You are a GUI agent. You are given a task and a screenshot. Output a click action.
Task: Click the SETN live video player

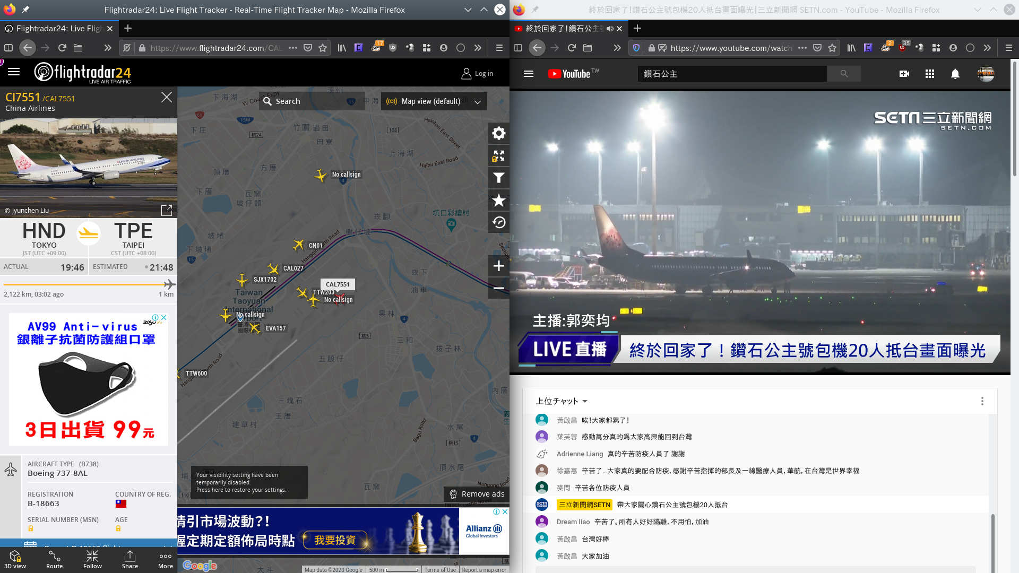click(760, 232)
